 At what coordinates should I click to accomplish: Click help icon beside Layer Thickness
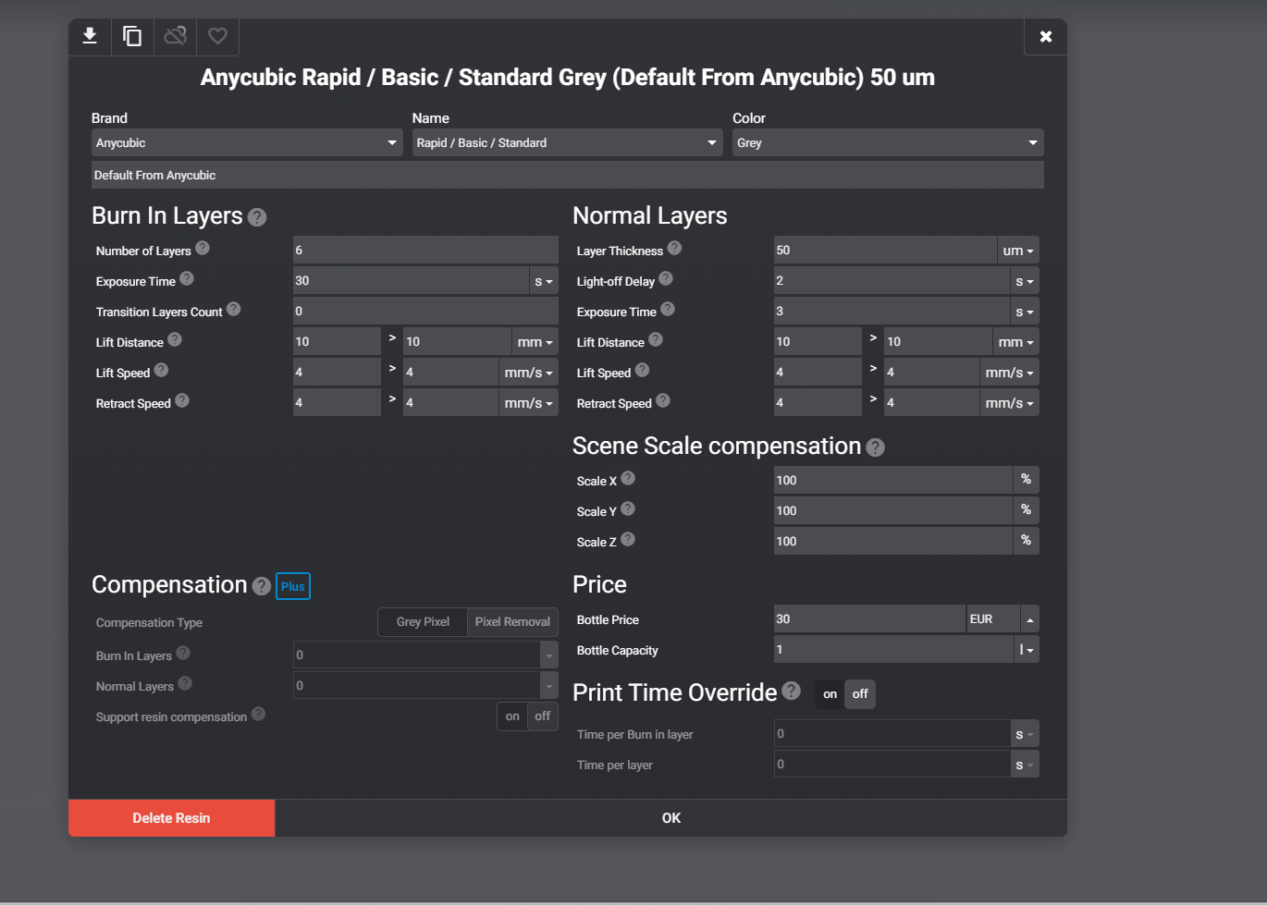674,248
